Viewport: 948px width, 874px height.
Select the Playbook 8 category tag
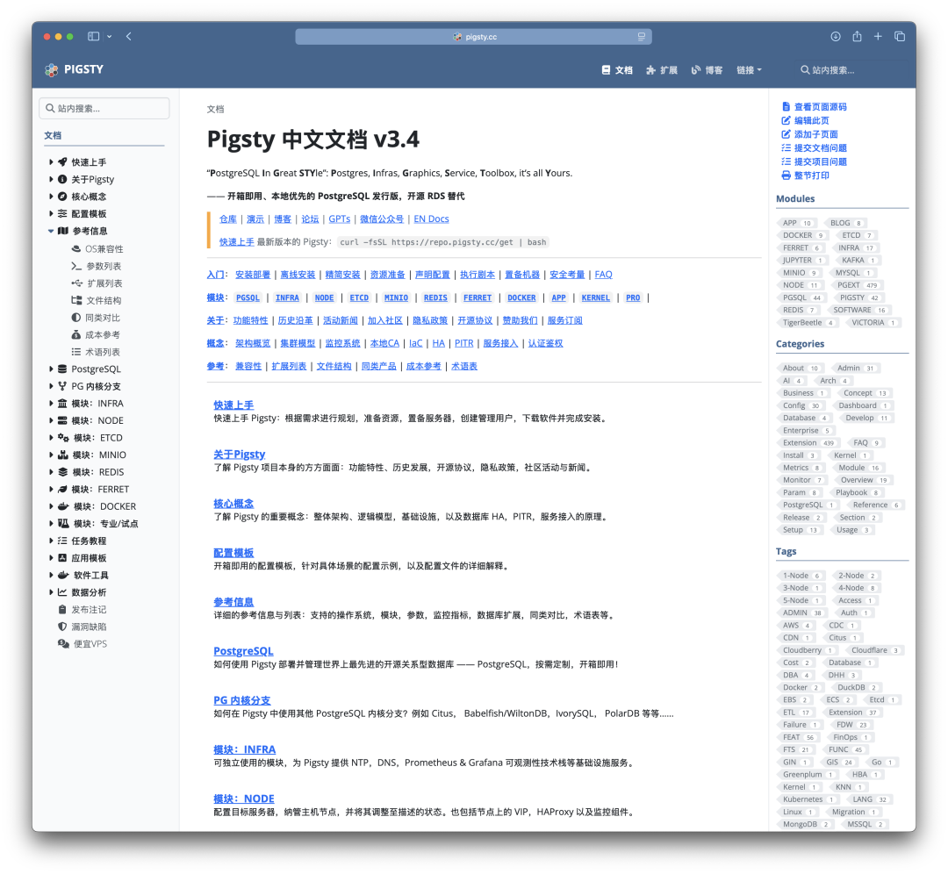(857, 492)
